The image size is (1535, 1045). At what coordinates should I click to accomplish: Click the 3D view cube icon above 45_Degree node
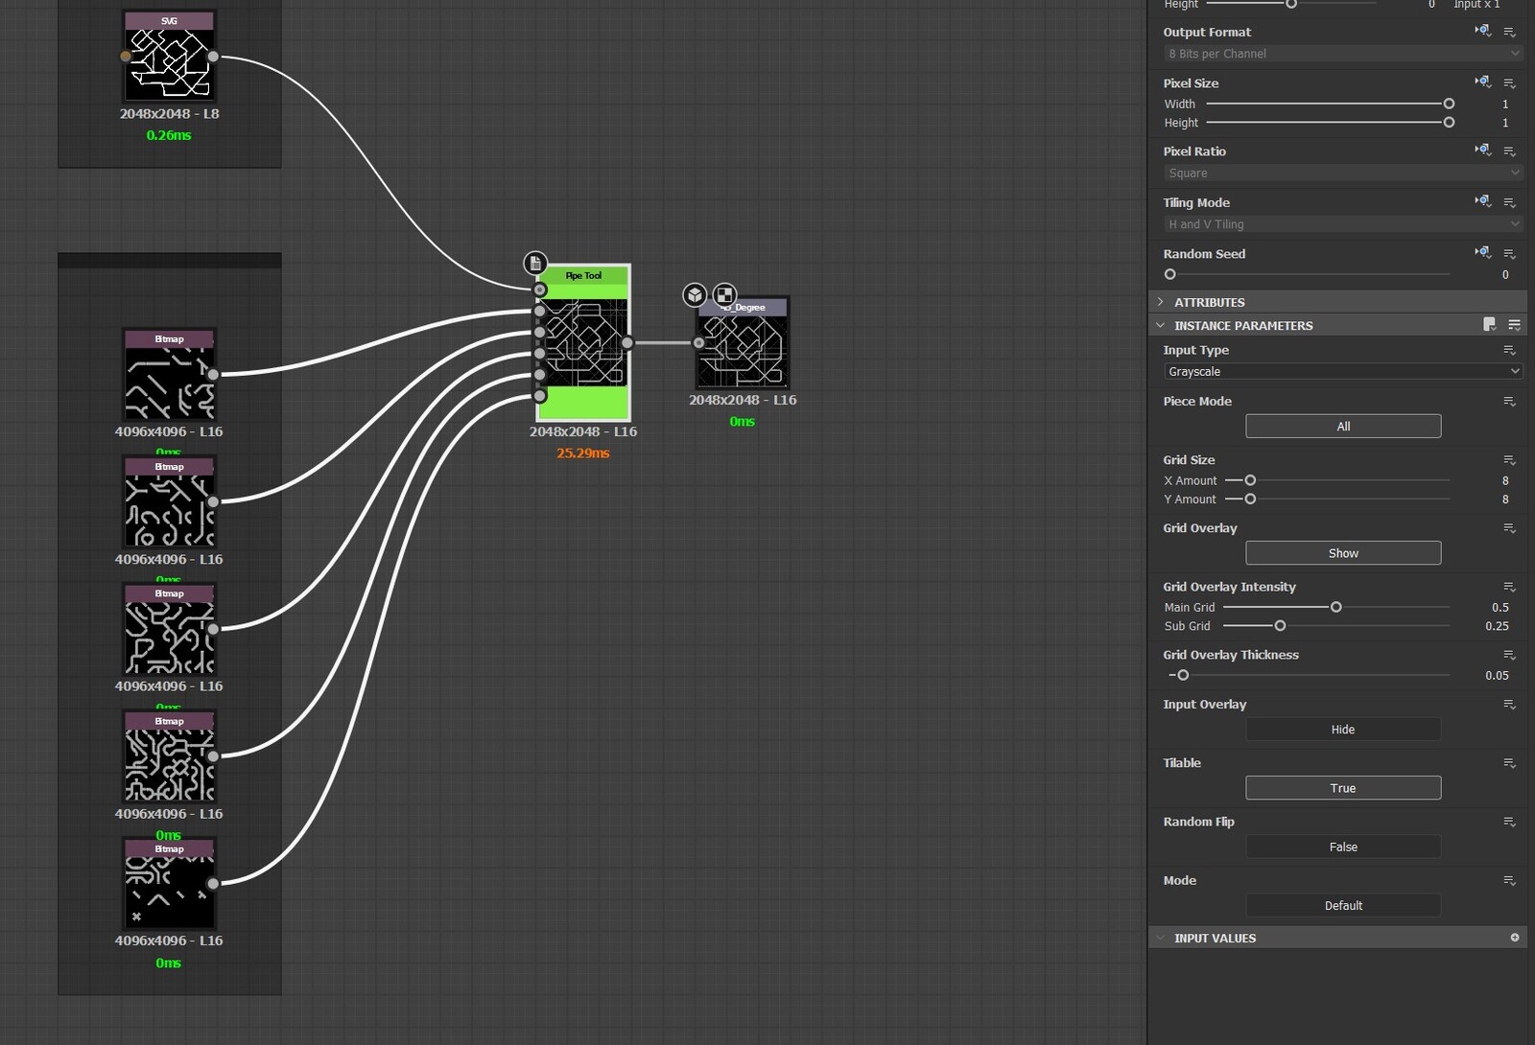coord(694,294)
